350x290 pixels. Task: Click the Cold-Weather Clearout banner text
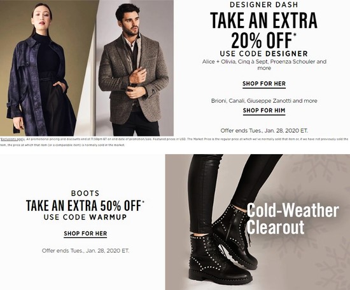[x=293, y=218]
